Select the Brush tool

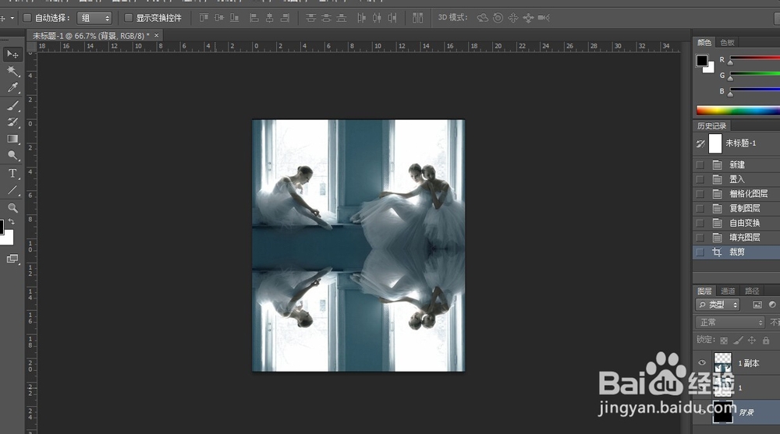[x=12, y=105]
